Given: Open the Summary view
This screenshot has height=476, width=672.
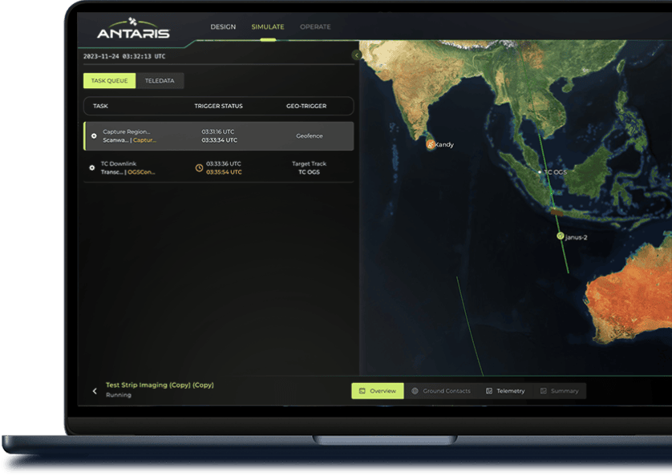Looking at the screenshot, I should (559, 391).
